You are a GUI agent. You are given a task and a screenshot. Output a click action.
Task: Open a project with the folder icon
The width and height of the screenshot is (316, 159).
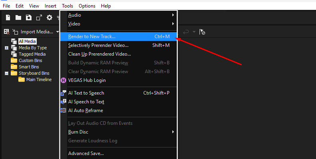click(x=18, y=17)
